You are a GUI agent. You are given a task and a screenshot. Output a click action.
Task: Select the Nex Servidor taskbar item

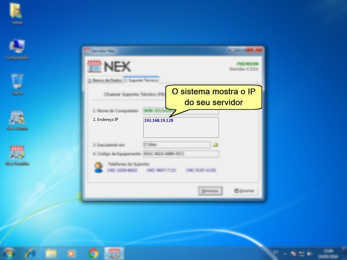click(114, 253)
